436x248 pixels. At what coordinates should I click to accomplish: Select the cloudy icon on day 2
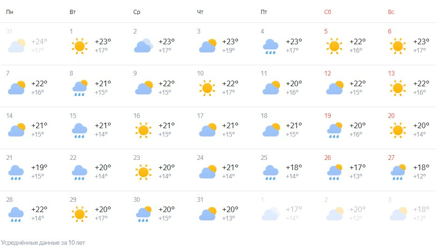pyautogui.click(x=143, y=46)
